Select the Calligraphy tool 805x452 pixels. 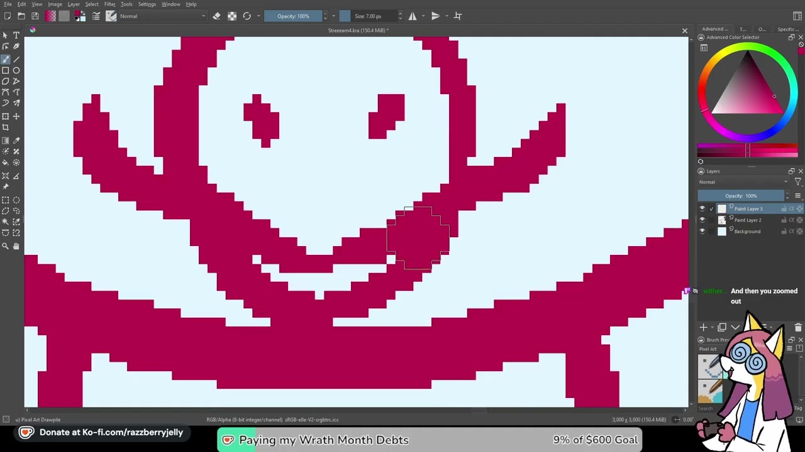click(16, 46)
